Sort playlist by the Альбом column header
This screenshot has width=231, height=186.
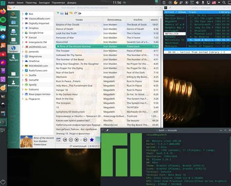[138, 19]
